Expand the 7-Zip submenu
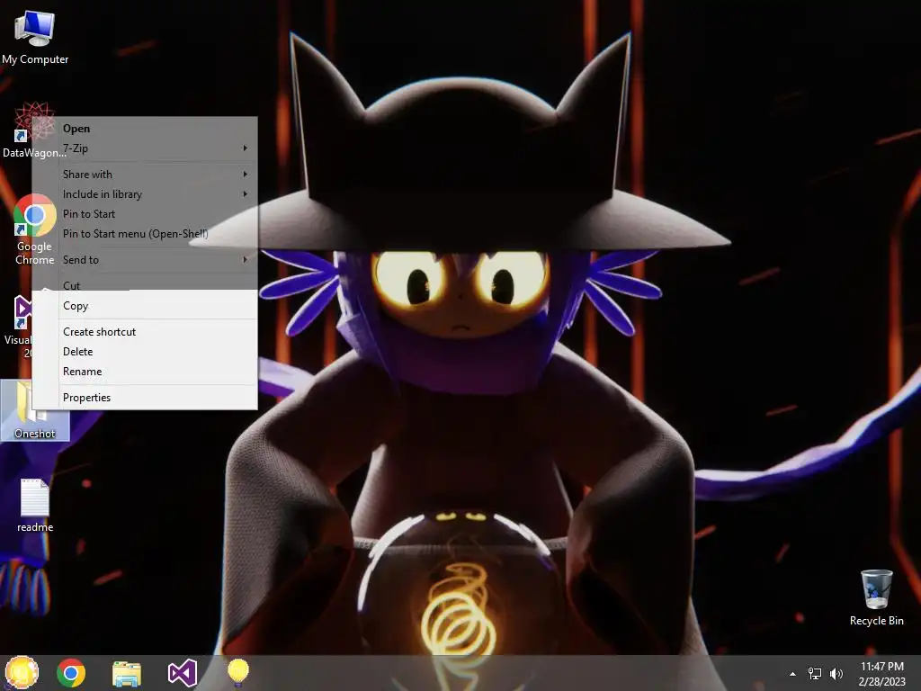 [145, 148]
